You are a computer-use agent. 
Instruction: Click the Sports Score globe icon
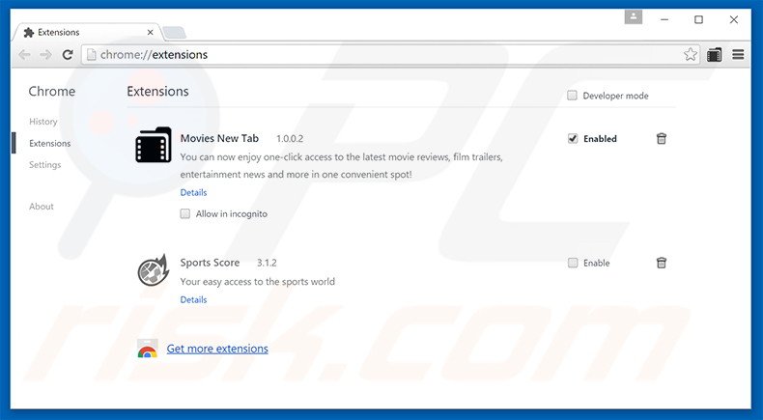pyautogui.click(x=153, y=270)
